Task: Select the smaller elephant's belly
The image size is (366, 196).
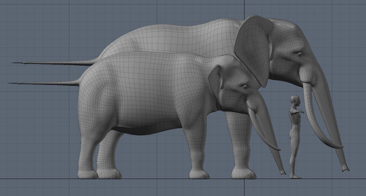Action: tap(152, 129)
